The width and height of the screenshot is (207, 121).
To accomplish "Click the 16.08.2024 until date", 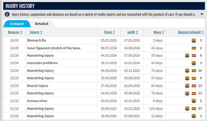I will click(x=132, y=48).
